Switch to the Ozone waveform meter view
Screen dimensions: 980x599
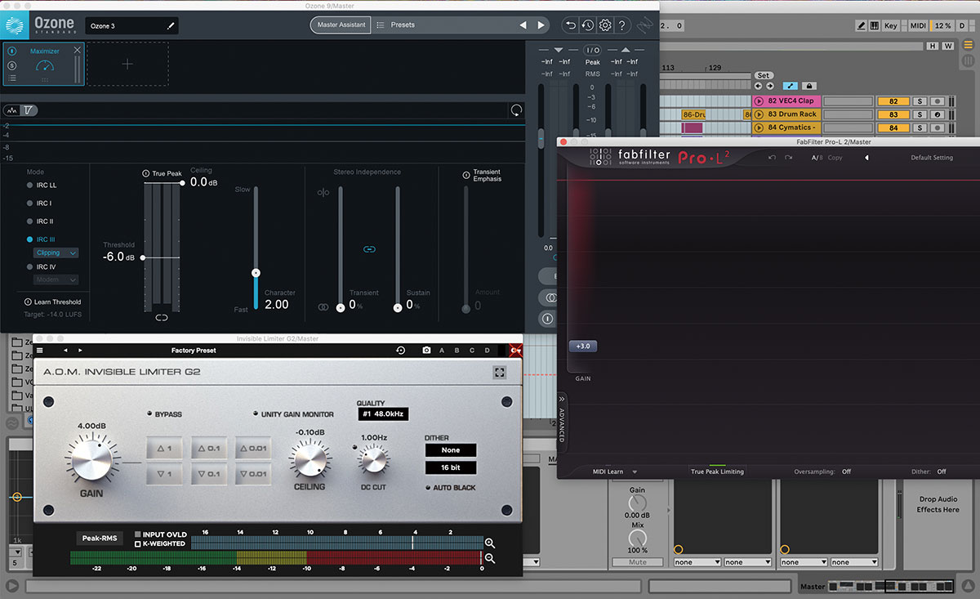click(x=12, y=110)
